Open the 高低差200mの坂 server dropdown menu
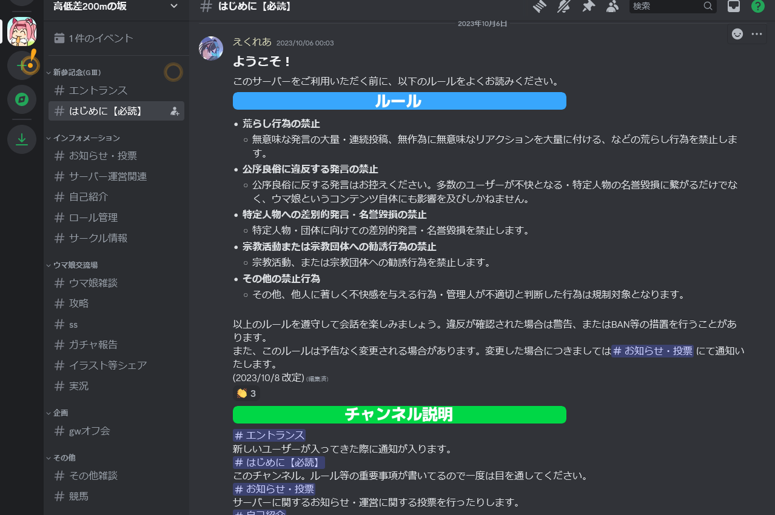The width and height of the screenshot is (775, 515). pos(174,6)
